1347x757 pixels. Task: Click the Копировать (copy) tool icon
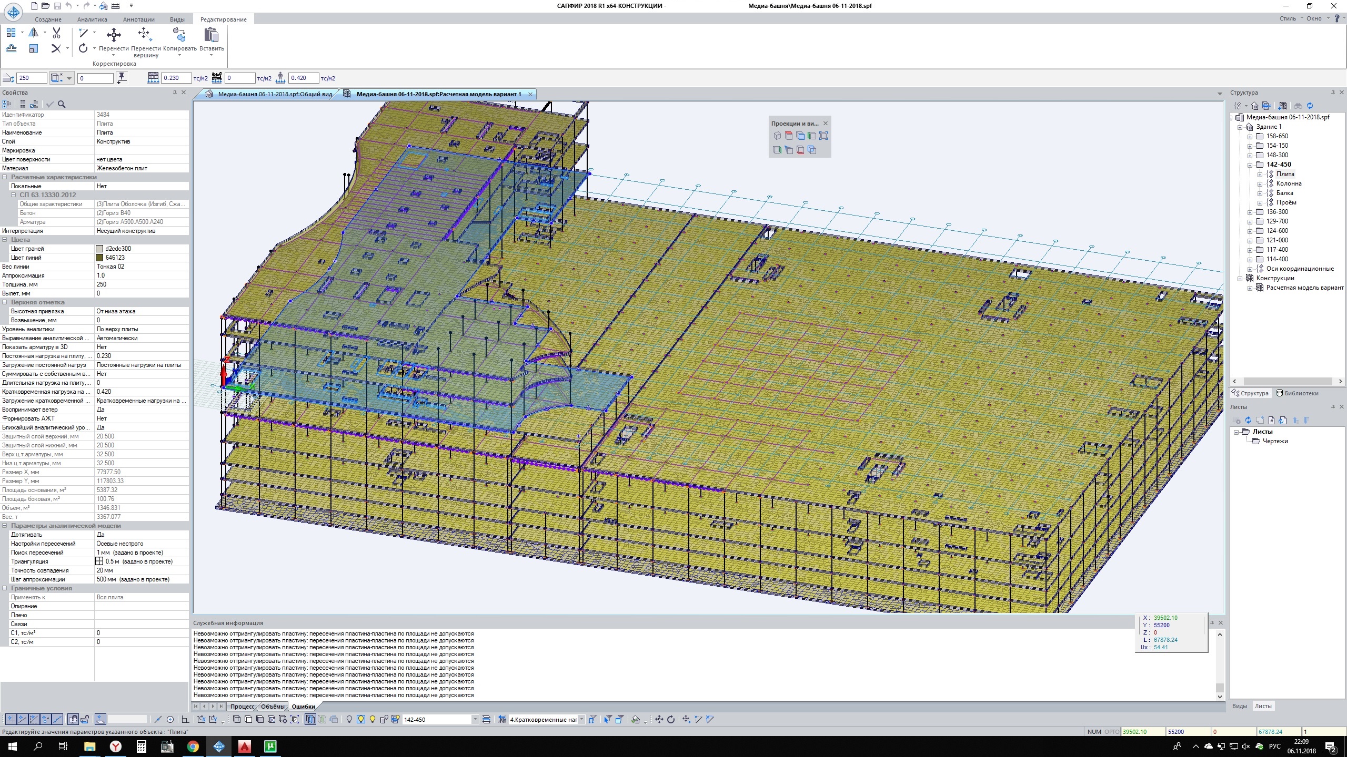tap(179, 35)
